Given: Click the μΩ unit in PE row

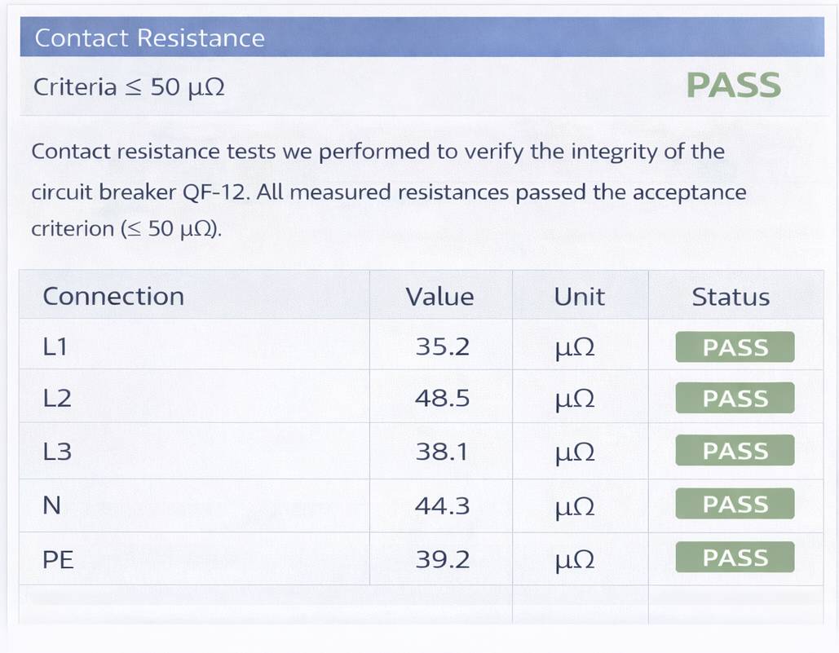Looking at the screenshot, I should tap(574, 560).
